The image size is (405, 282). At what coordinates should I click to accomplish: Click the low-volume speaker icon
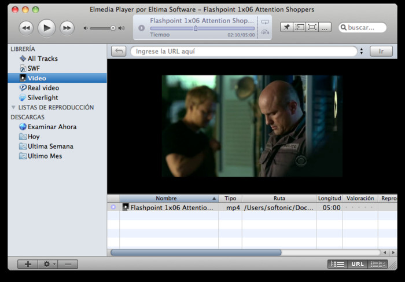coord(86,28)
